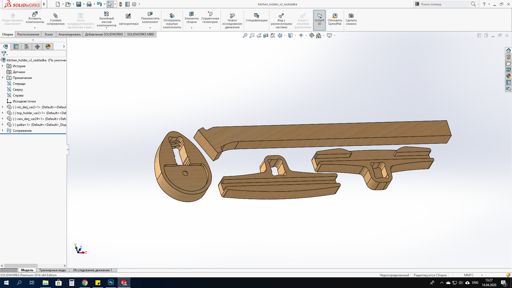Open New document dropdown arrow

pyautogui.click(x=63, y=4)
